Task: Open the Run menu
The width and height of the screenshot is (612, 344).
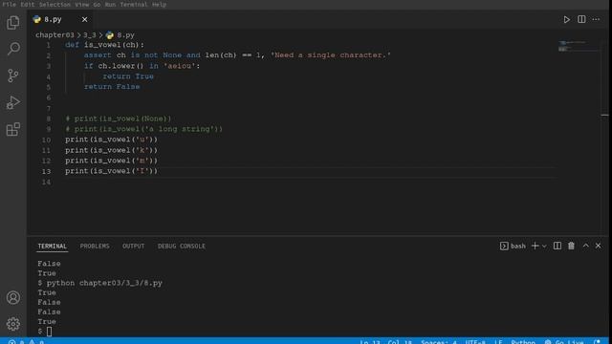Action: (111, 4)
